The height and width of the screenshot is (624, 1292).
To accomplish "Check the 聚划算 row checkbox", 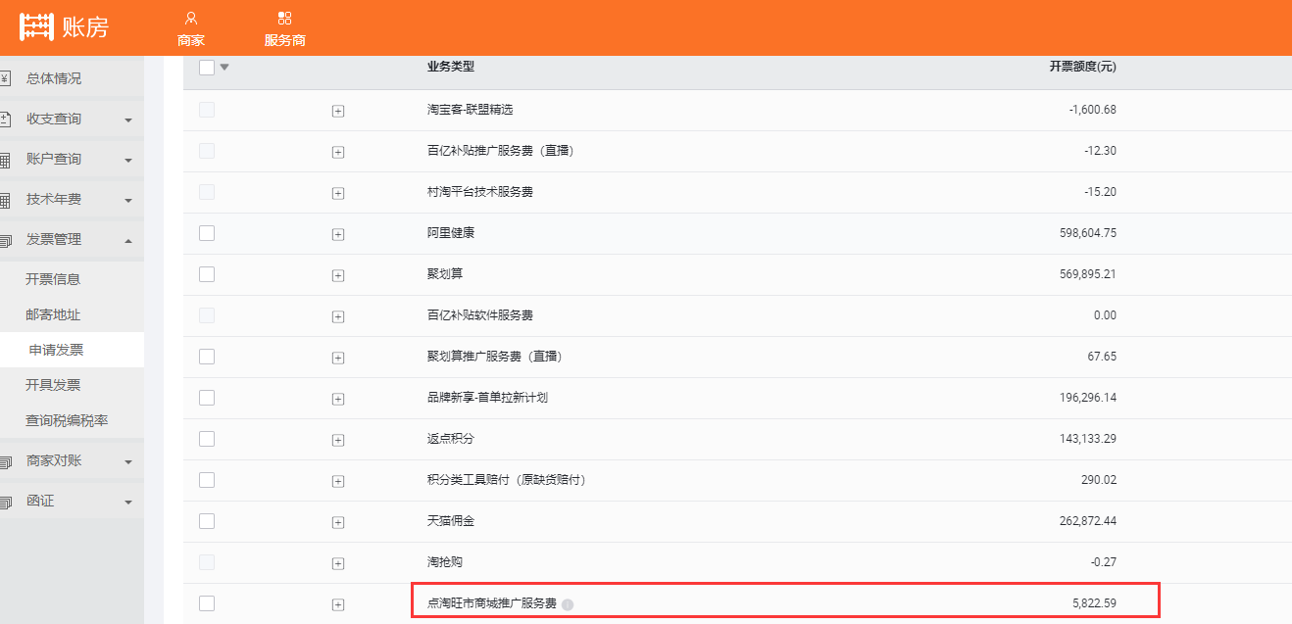I will click(207, 274).
